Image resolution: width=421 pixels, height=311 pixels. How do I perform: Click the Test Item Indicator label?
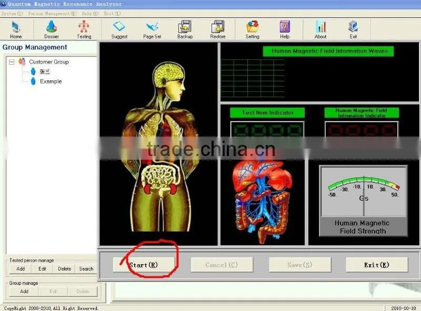(267, 112)
